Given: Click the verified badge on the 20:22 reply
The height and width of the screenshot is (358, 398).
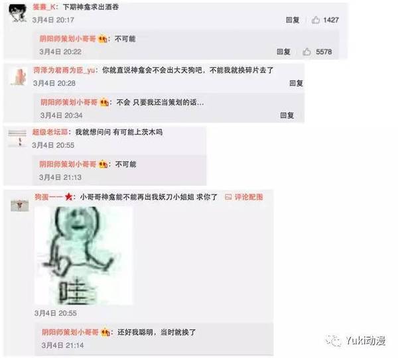Looking at the screenshot, I should click(x=103, y=39).
